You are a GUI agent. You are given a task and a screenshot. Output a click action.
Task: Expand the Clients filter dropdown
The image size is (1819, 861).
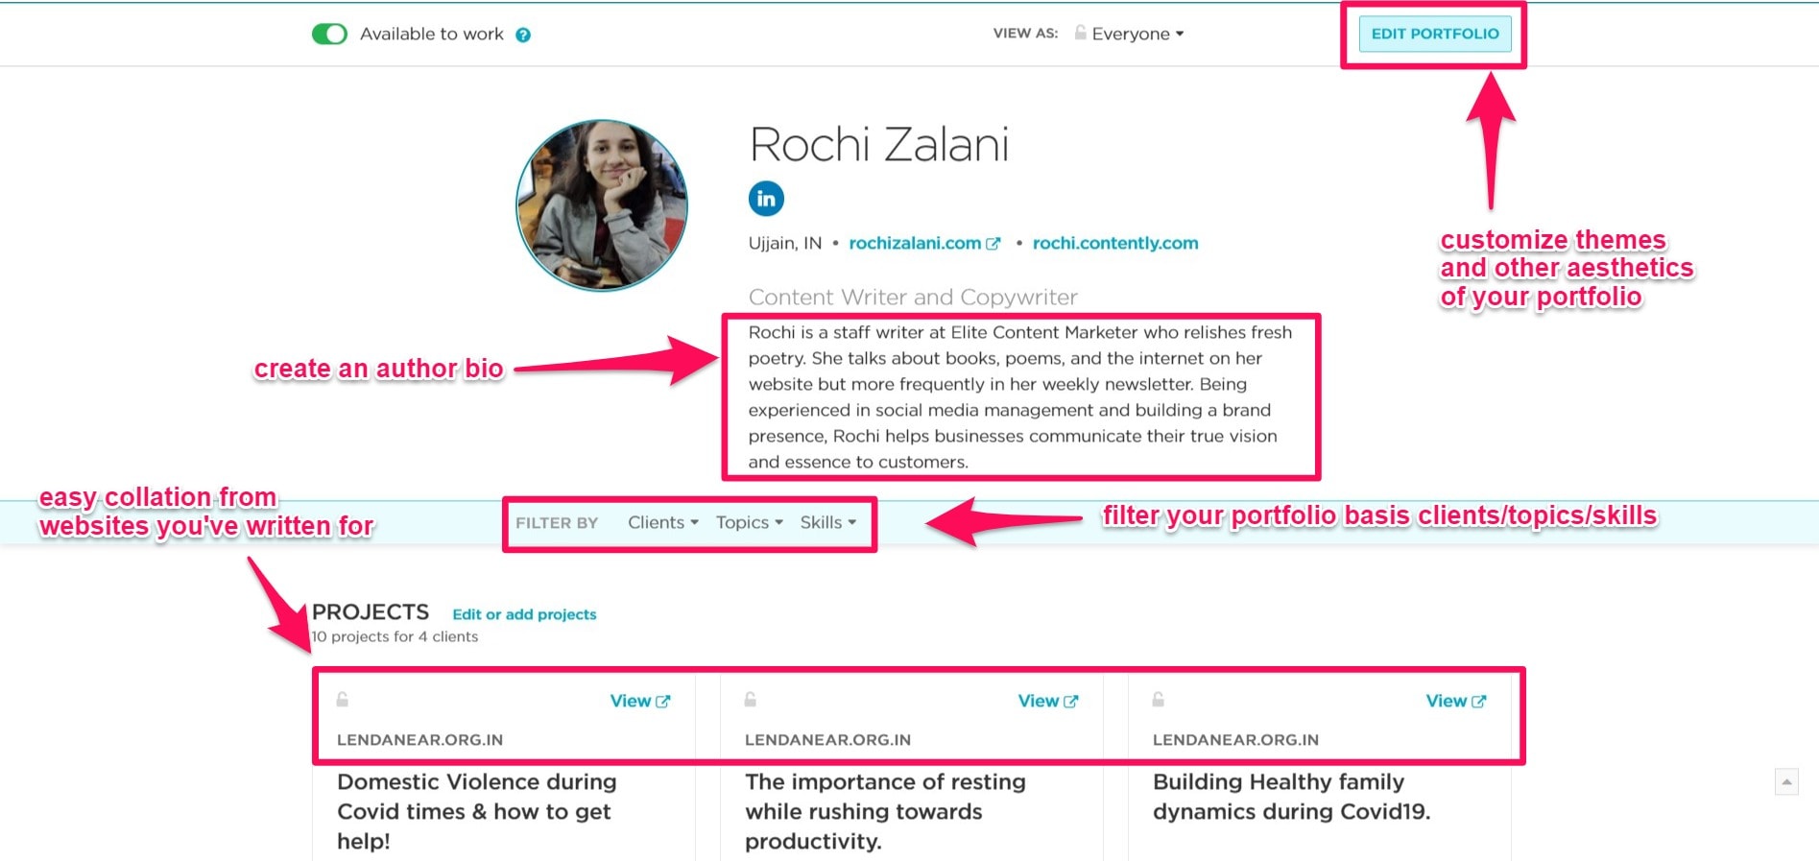(661, 522)
